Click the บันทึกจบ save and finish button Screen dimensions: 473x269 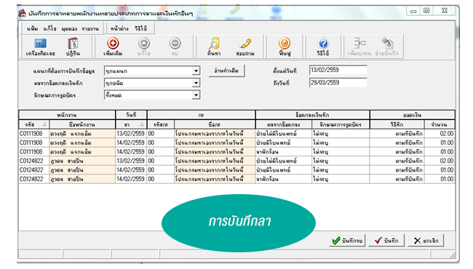point(347,241)
